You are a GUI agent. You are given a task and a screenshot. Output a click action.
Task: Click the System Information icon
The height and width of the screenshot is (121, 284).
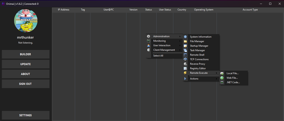pyautogui.click(x=185, y=37)
